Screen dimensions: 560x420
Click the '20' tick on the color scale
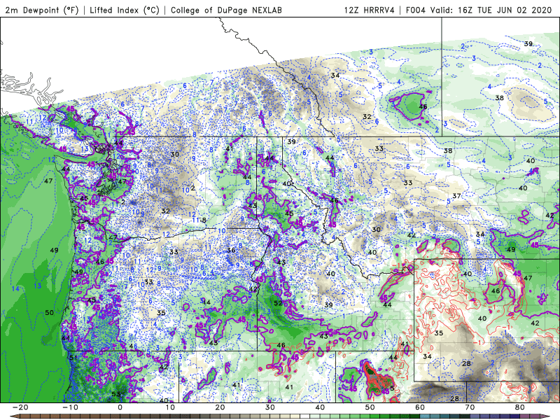[x=220, y=407]
